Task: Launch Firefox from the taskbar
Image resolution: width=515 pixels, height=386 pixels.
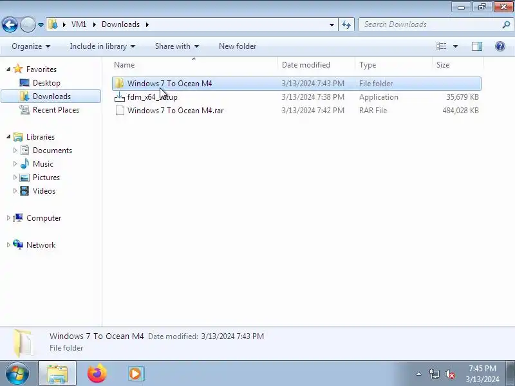Action: coord(97,374)
